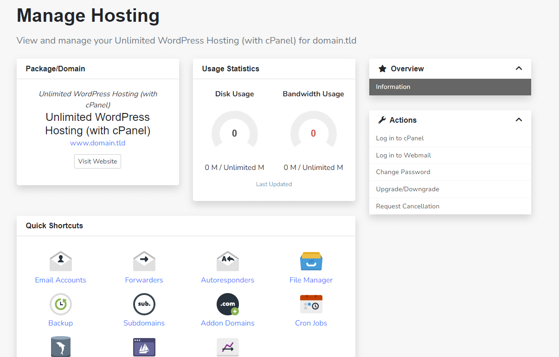
Task: Open the Email Accounts envelope icon
Action: coord(61,261)
